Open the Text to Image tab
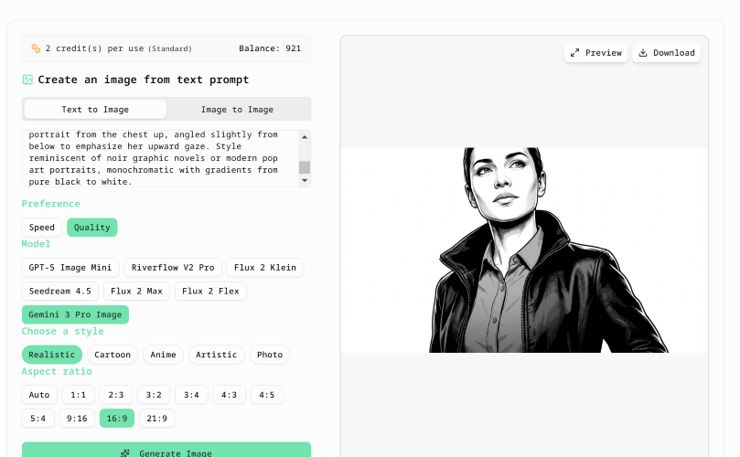 click(x=95, y=110)
